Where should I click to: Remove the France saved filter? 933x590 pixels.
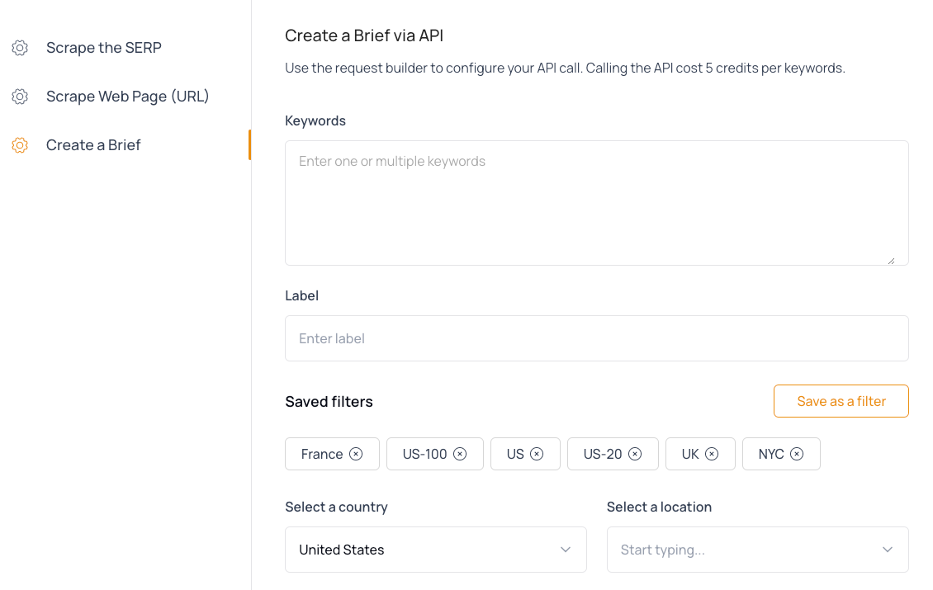point(356,453)
